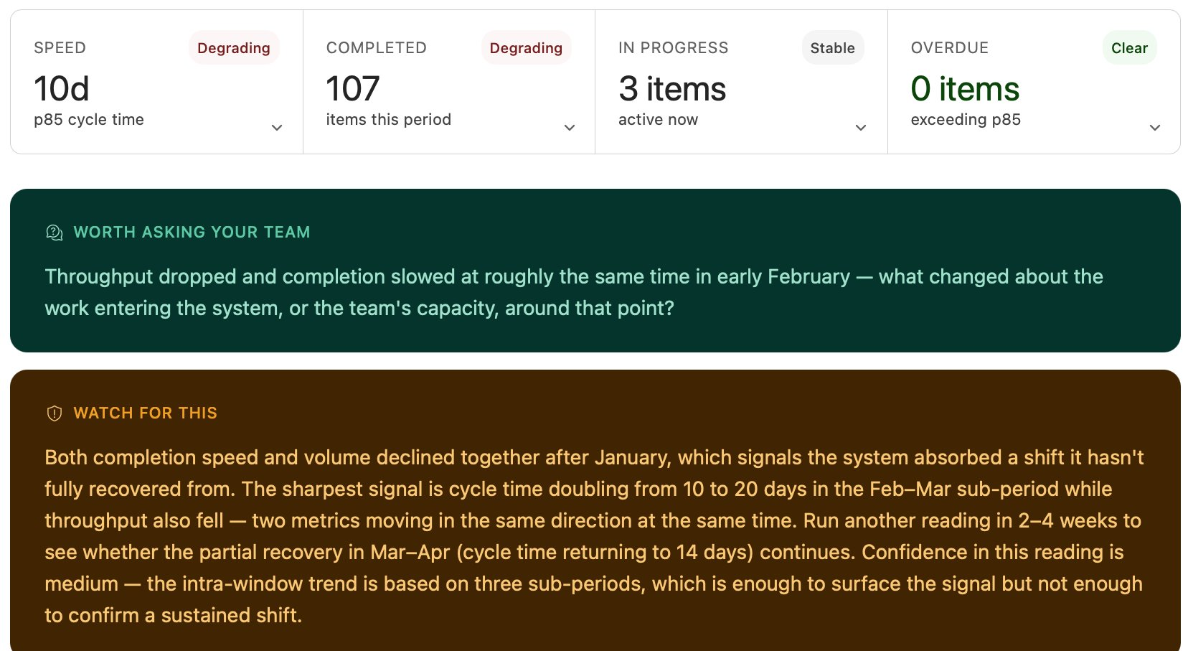The image size is (1188, 651).
Task: Click the 3 items active now value
Action: [x=672, y=88]
